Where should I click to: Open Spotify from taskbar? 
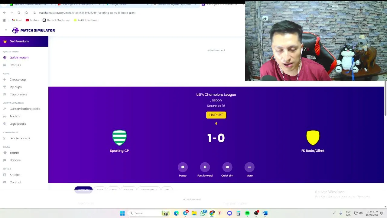pyautogui.click(x=247, y=213)
